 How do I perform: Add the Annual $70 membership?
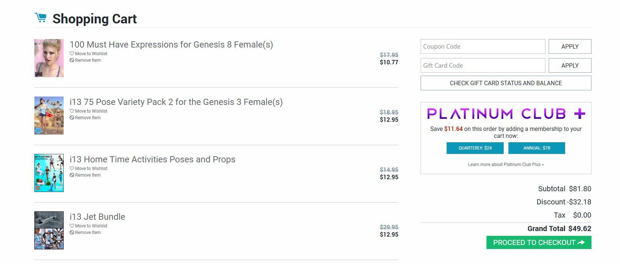click(x=537, y=148)
